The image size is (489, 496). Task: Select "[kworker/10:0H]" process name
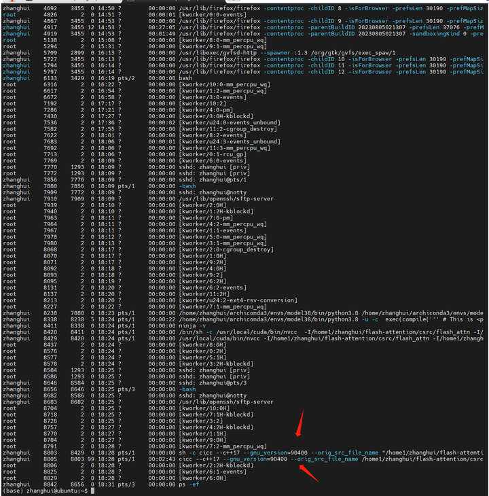click(x=204, y=408)
